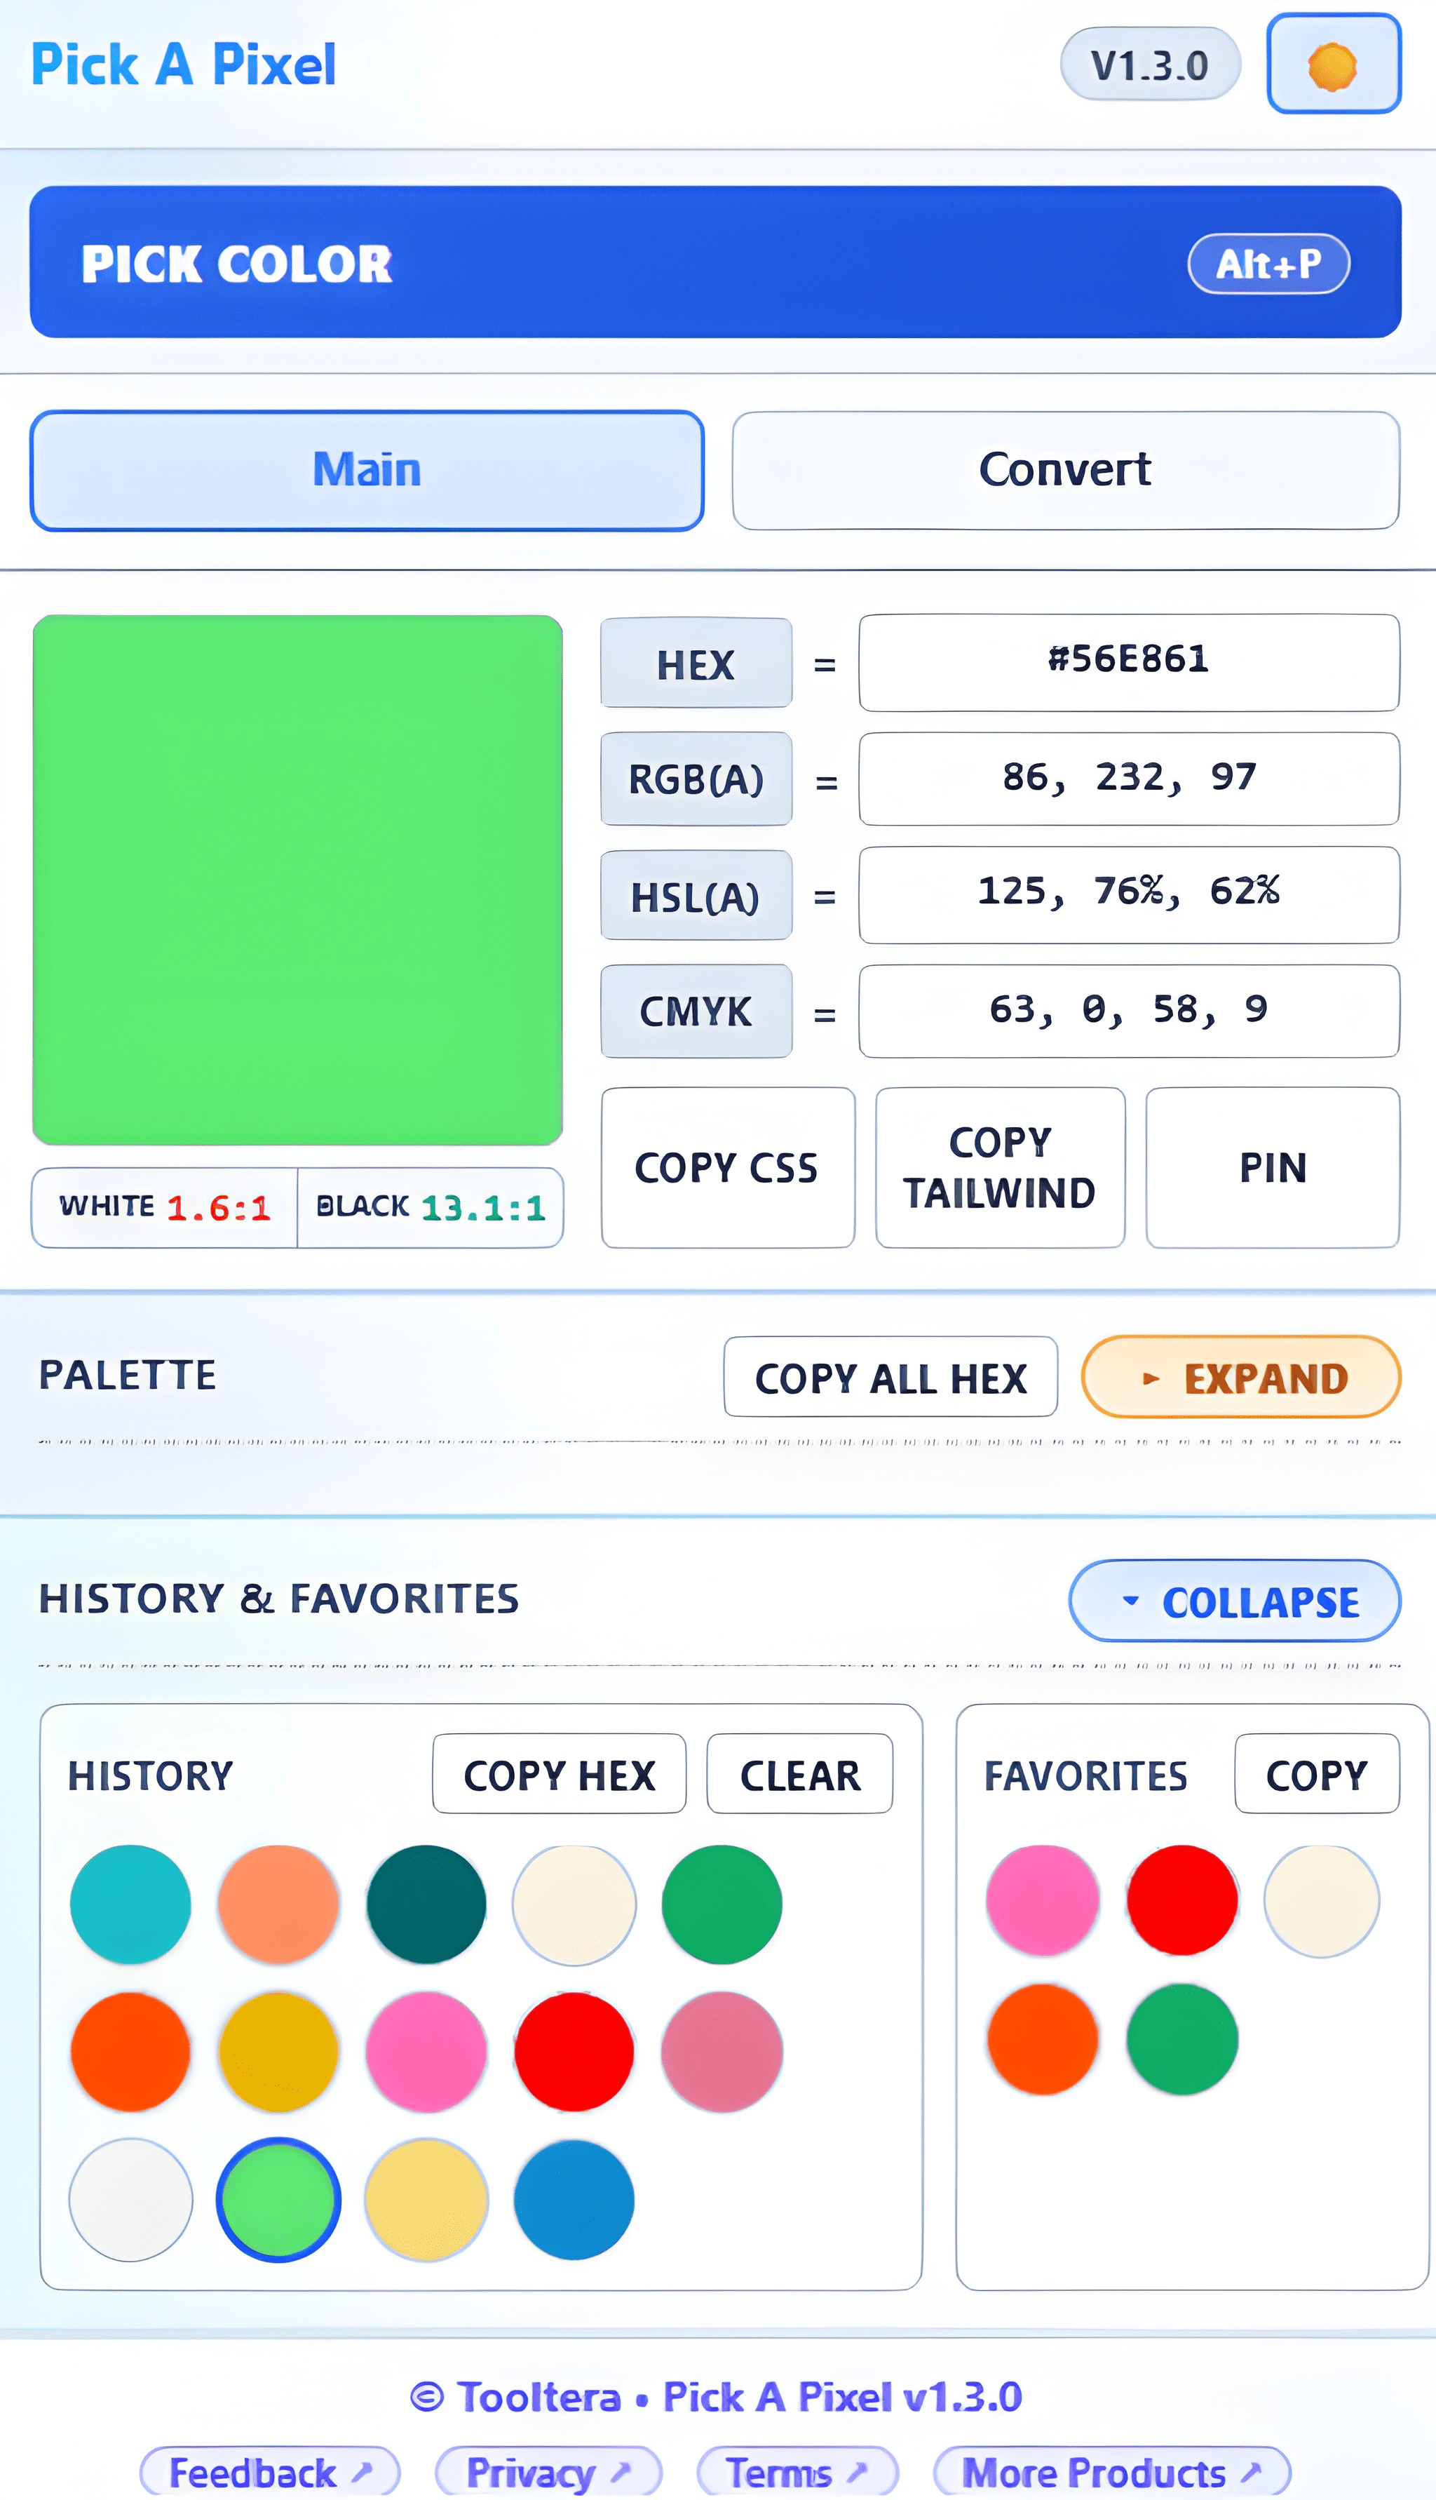1436x2500 pixels.
Task: Expand the Palette section
Action: coord(1240,1377)
